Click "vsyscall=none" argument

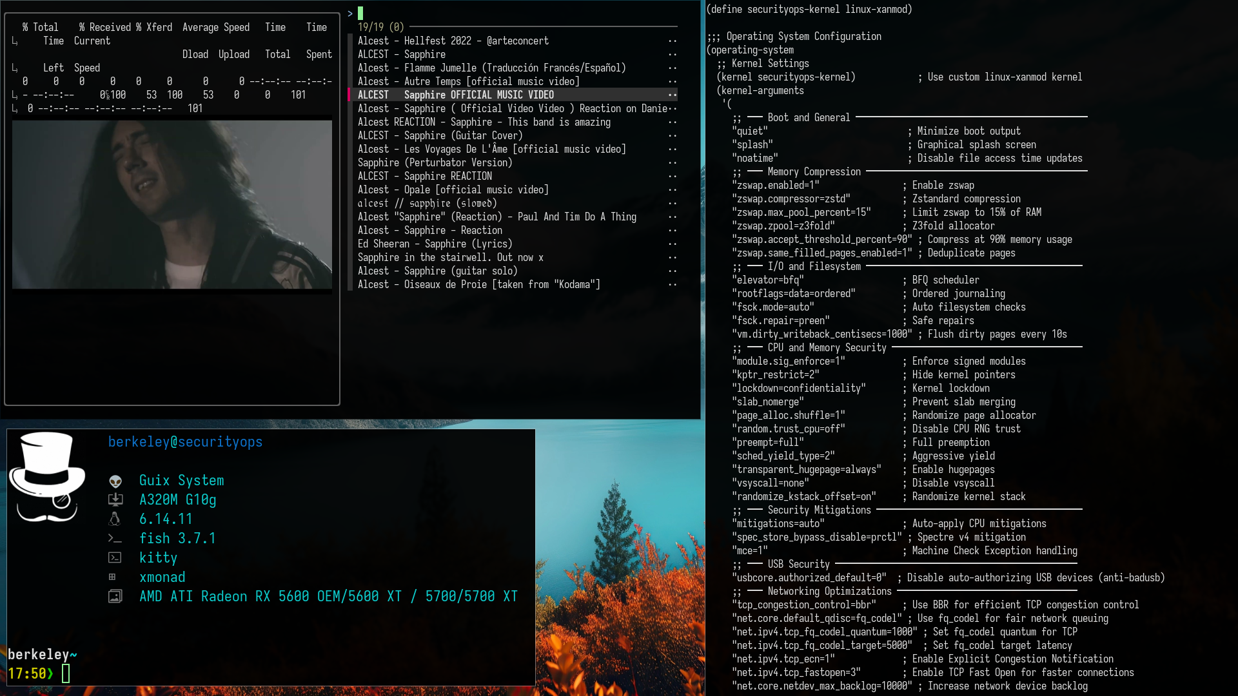pos(771,483)
